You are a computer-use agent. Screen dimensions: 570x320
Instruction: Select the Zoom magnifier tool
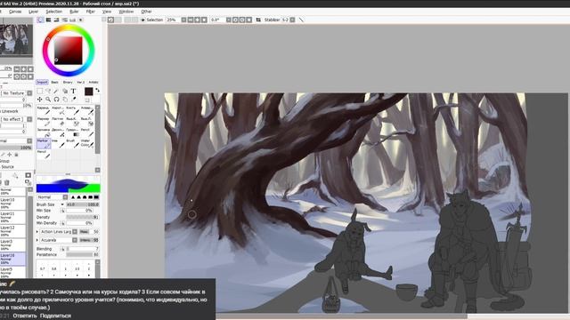pyautogui.click(x=48, y=100)
